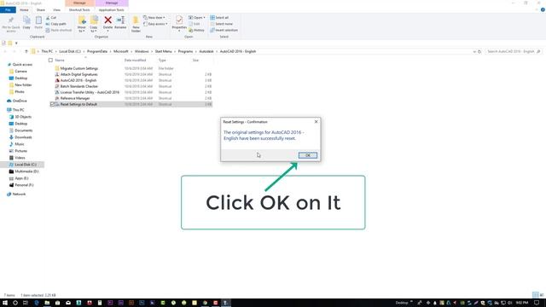Open the Shortcut Tools tab
Viewport: 546px width, 307px height.
point(79,9)
